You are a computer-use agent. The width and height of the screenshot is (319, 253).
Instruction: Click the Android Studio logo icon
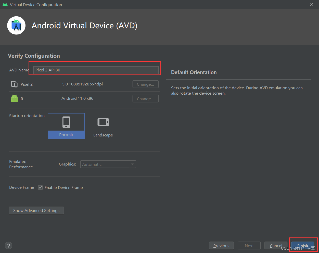pos(16,26)
